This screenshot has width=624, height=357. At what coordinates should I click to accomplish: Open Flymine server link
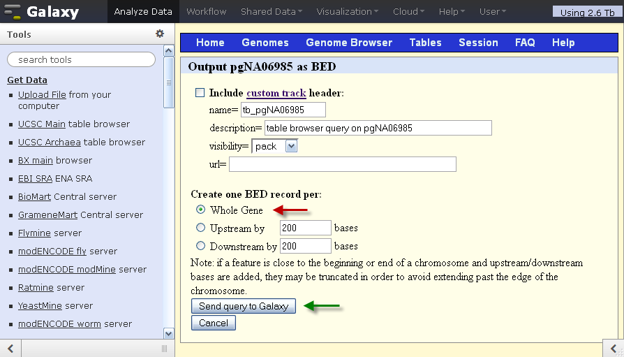pos(34,233)
